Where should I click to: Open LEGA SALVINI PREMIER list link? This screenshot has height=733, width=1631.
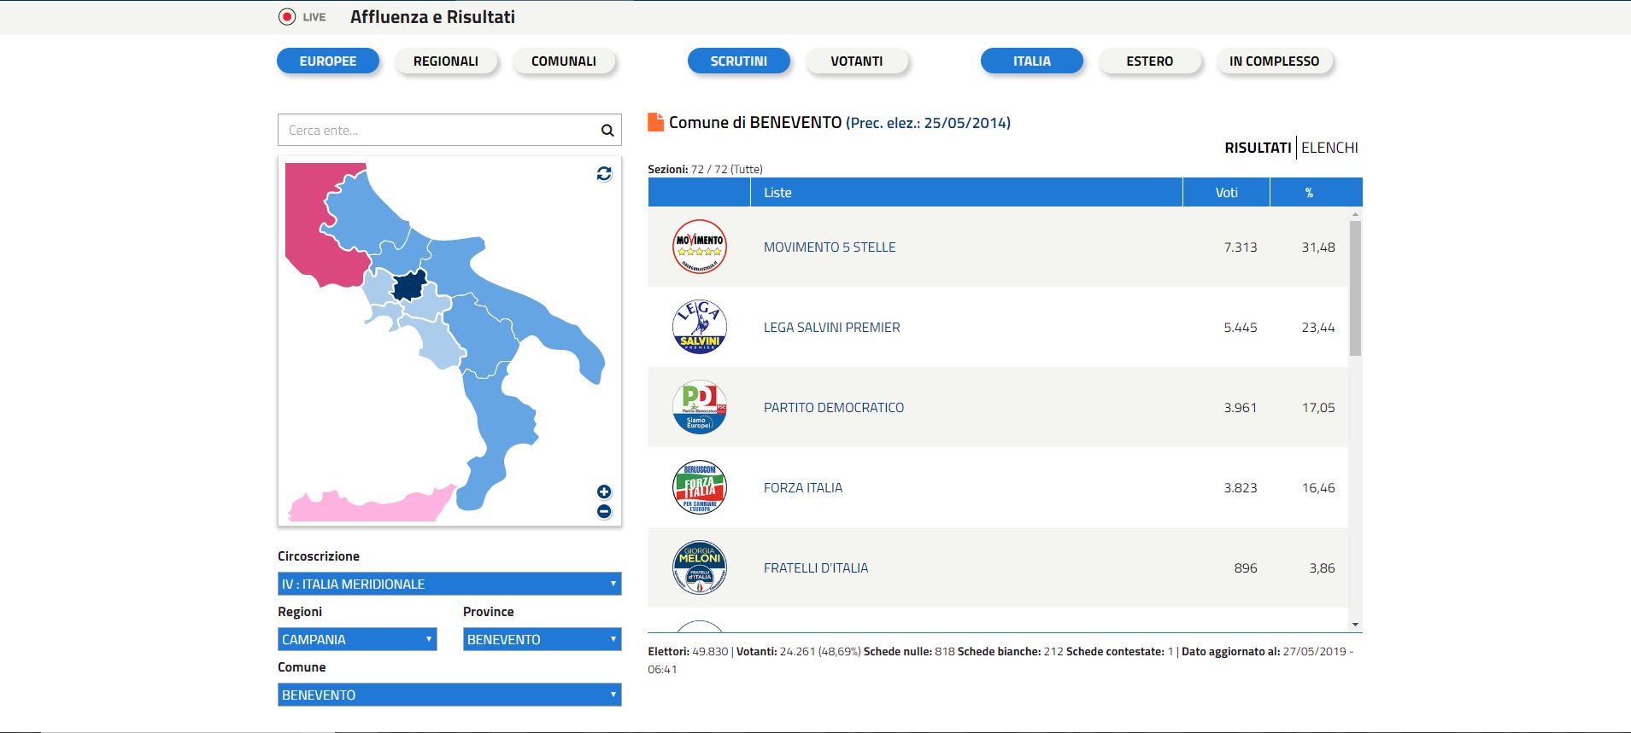(831, 328)
